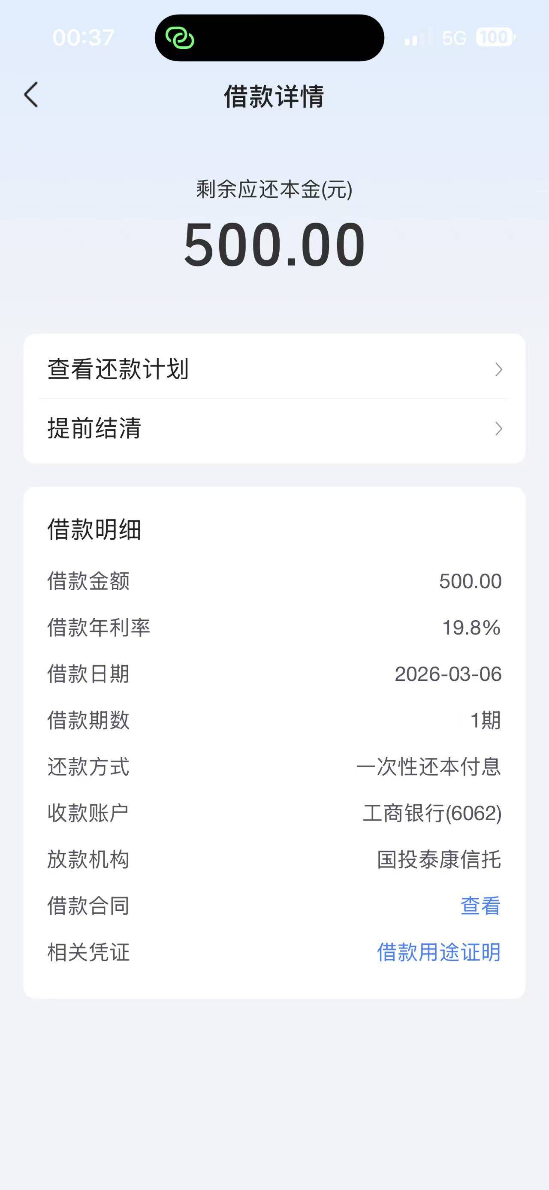
Task: Tap the 一次性还本付息 repayment method
Action: tap(428, 767)
